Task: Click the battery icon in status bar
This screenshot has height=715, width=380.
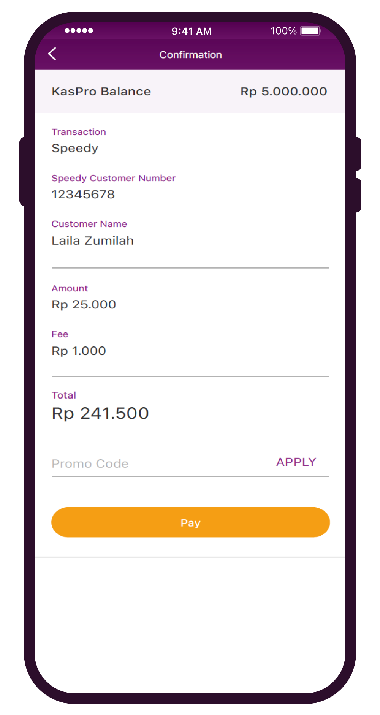Action: click(x=310, y=31)
